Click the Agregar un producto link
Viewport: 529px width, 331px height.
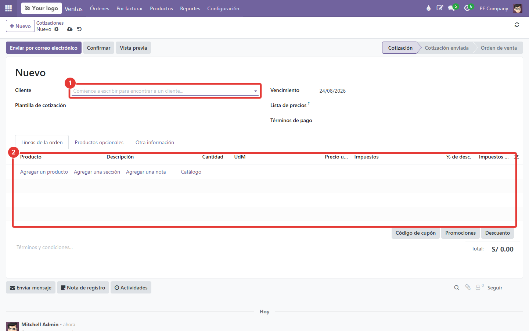(44, 172)
